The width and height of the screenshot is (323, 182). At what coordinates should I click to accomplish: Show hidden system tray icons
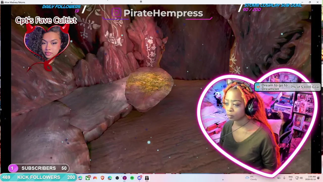coord(274,178)
